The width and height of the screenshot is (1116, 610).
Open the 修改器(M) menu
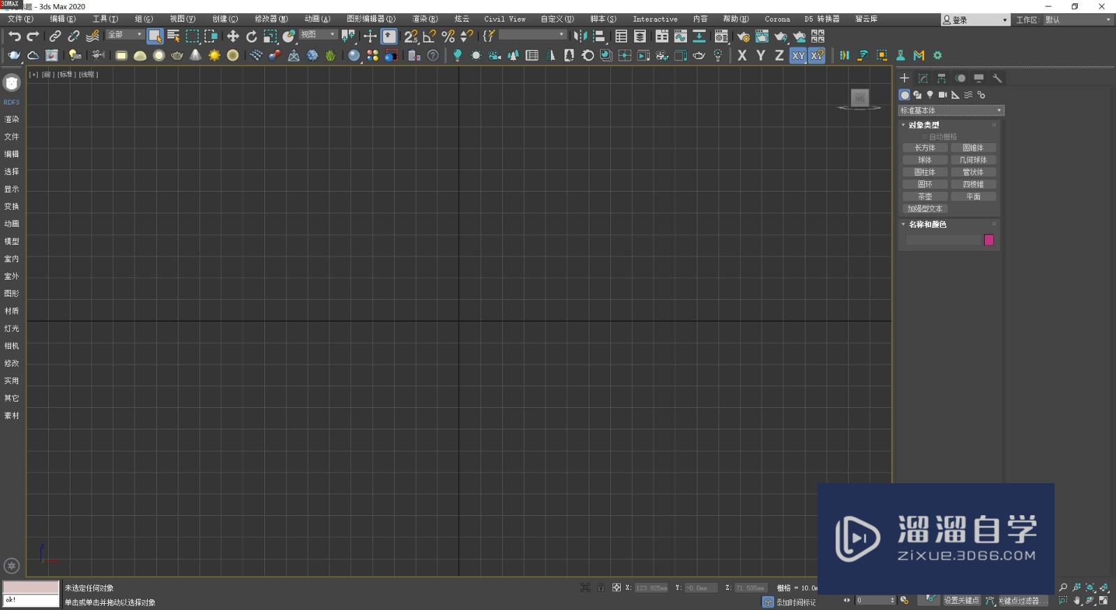[x=271, y=19]
